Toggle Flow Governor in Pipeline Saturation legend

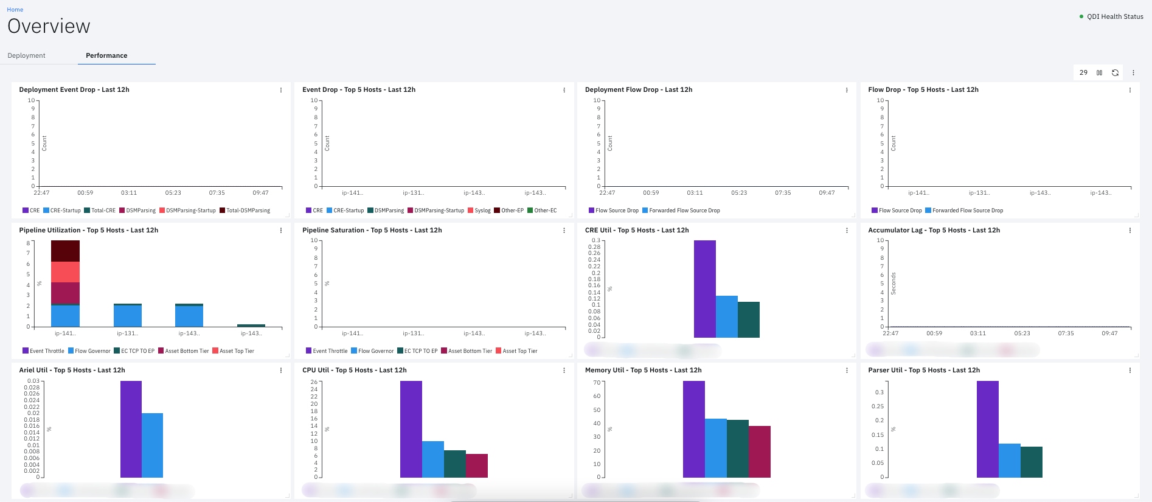[x=372, y=351]
